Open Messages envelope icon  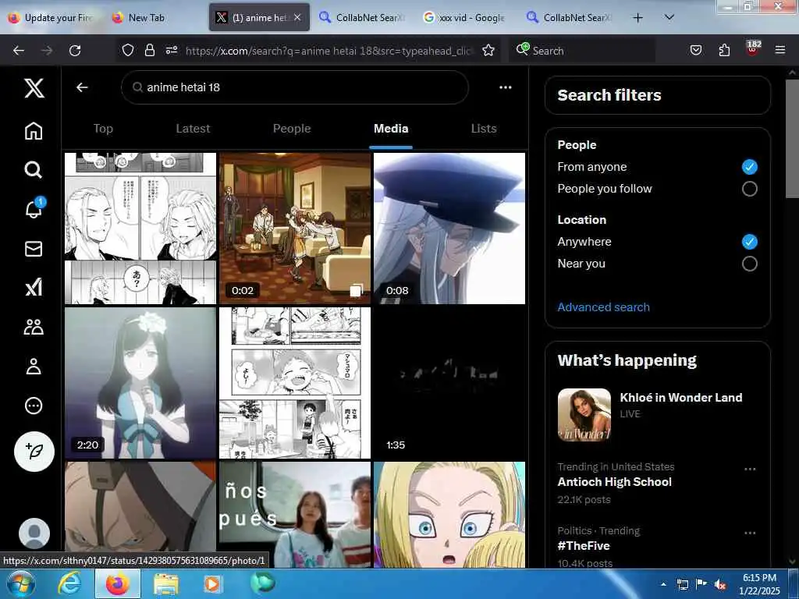tap(34, 249)
